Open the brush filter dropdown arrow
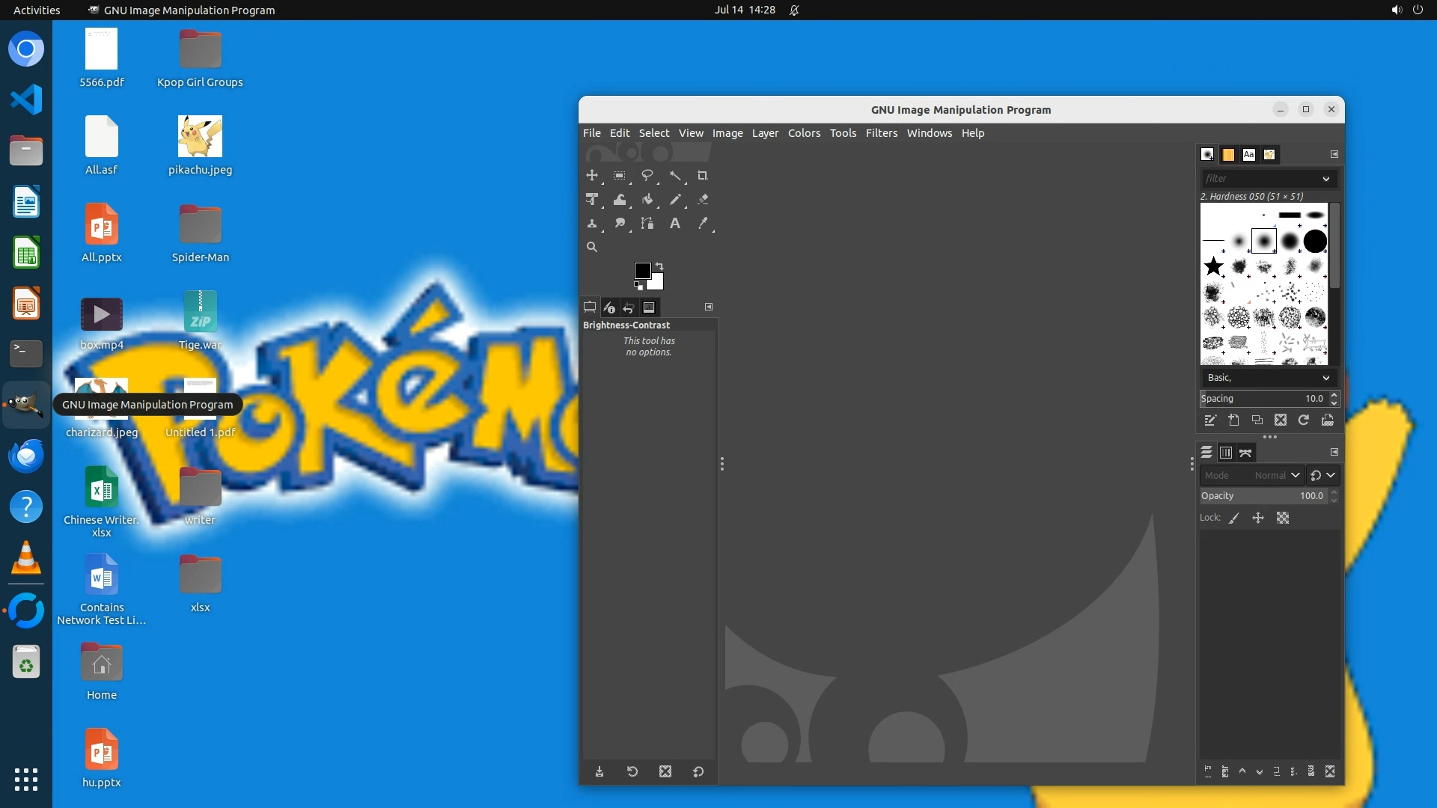Image resolution: width=1437 pixels, height=808 pixels. coord(1325,179)
